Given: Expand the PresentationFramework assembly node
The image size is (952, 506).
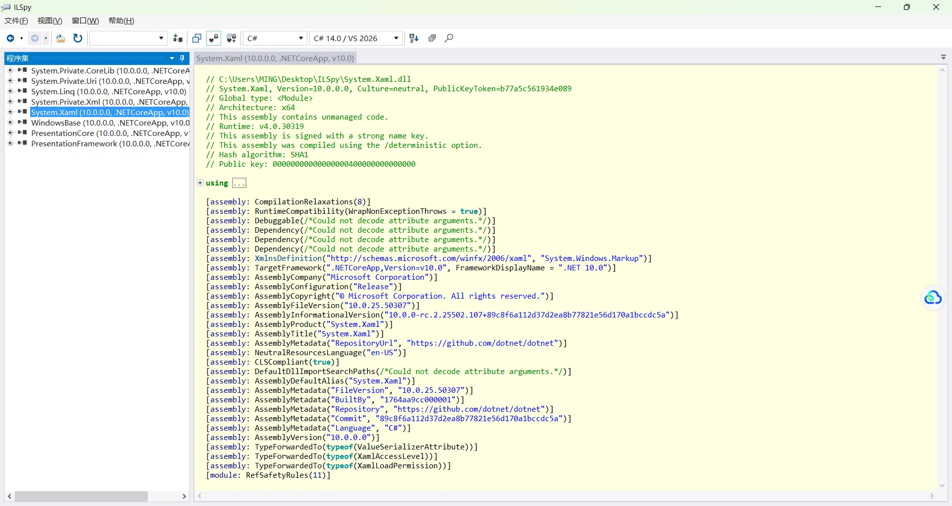Looking at the screenshot, I should (10, 143).
